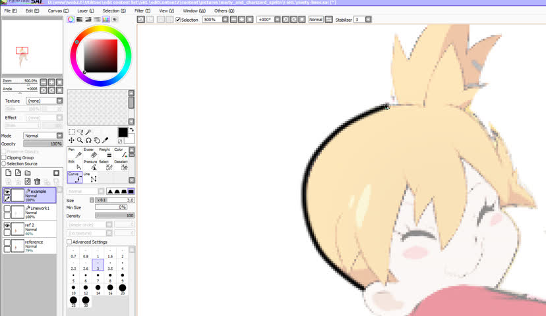Activate the Zoom magnifier tool
This screenshot has height=316, width=546.
pos(80,140)
